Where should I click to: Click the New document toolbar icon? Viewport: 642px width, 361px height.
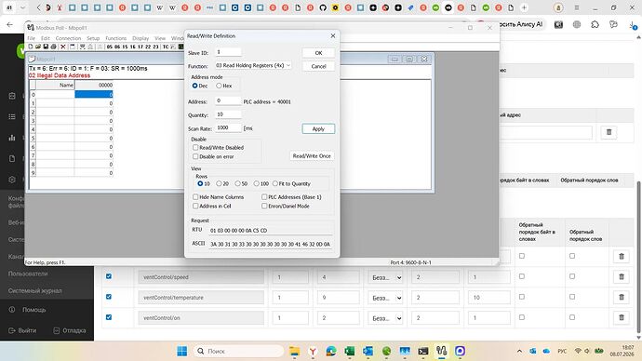pyautogui.click(x=31, y=47)
